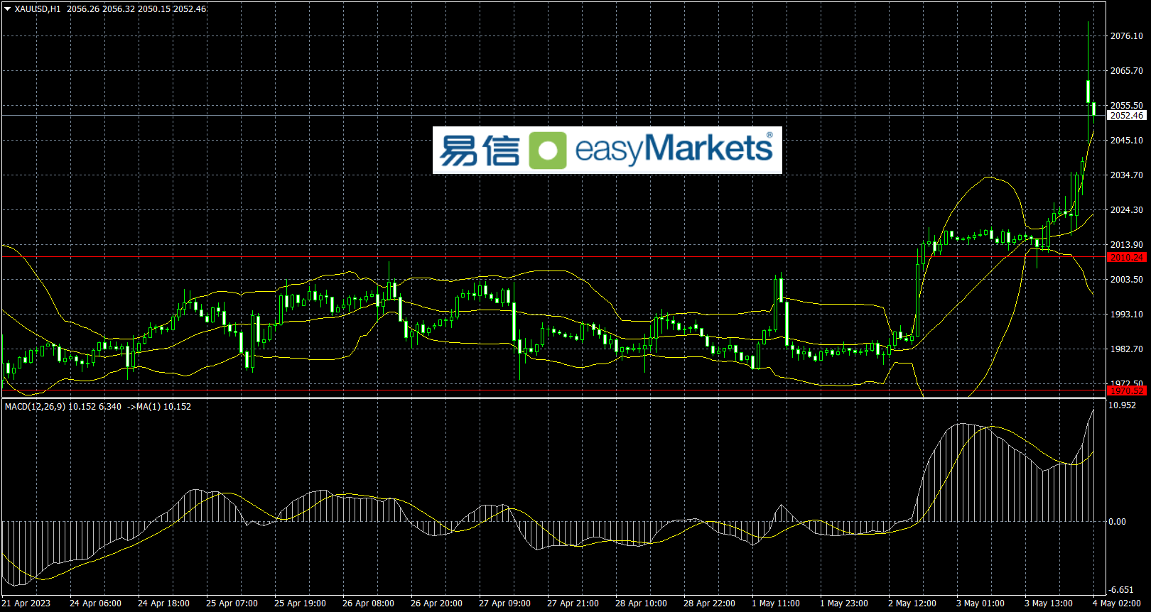Click the 26 Apr 20:00 time label
This screenshot has height=612, width=1151.
[x=436, y=603]
